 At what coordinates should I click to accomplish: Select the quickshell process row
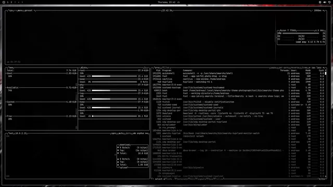tap(238, 73)
